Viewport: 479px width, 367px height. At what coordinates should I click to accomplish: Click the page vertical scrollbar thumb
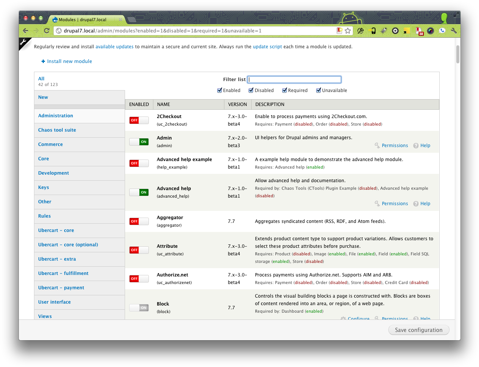tap(458, 54)
